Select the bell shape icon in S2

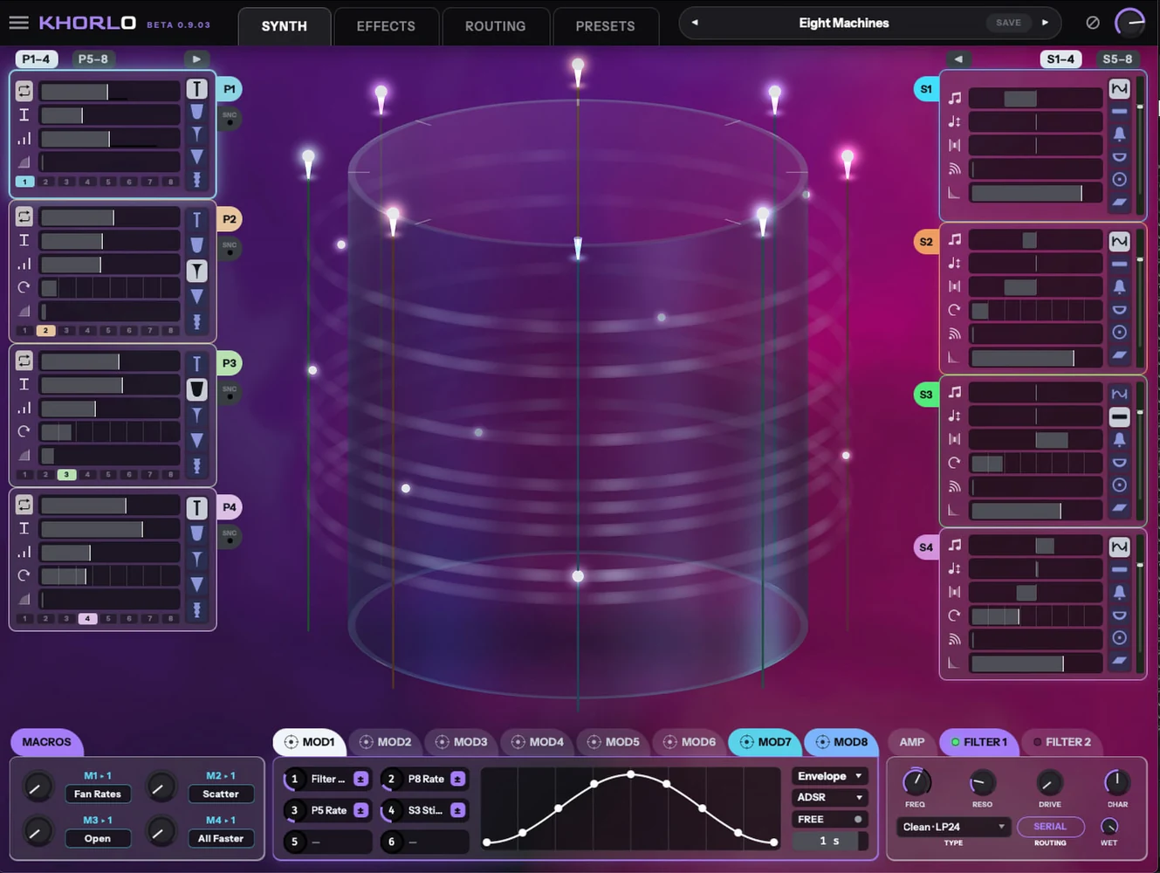1119,286
